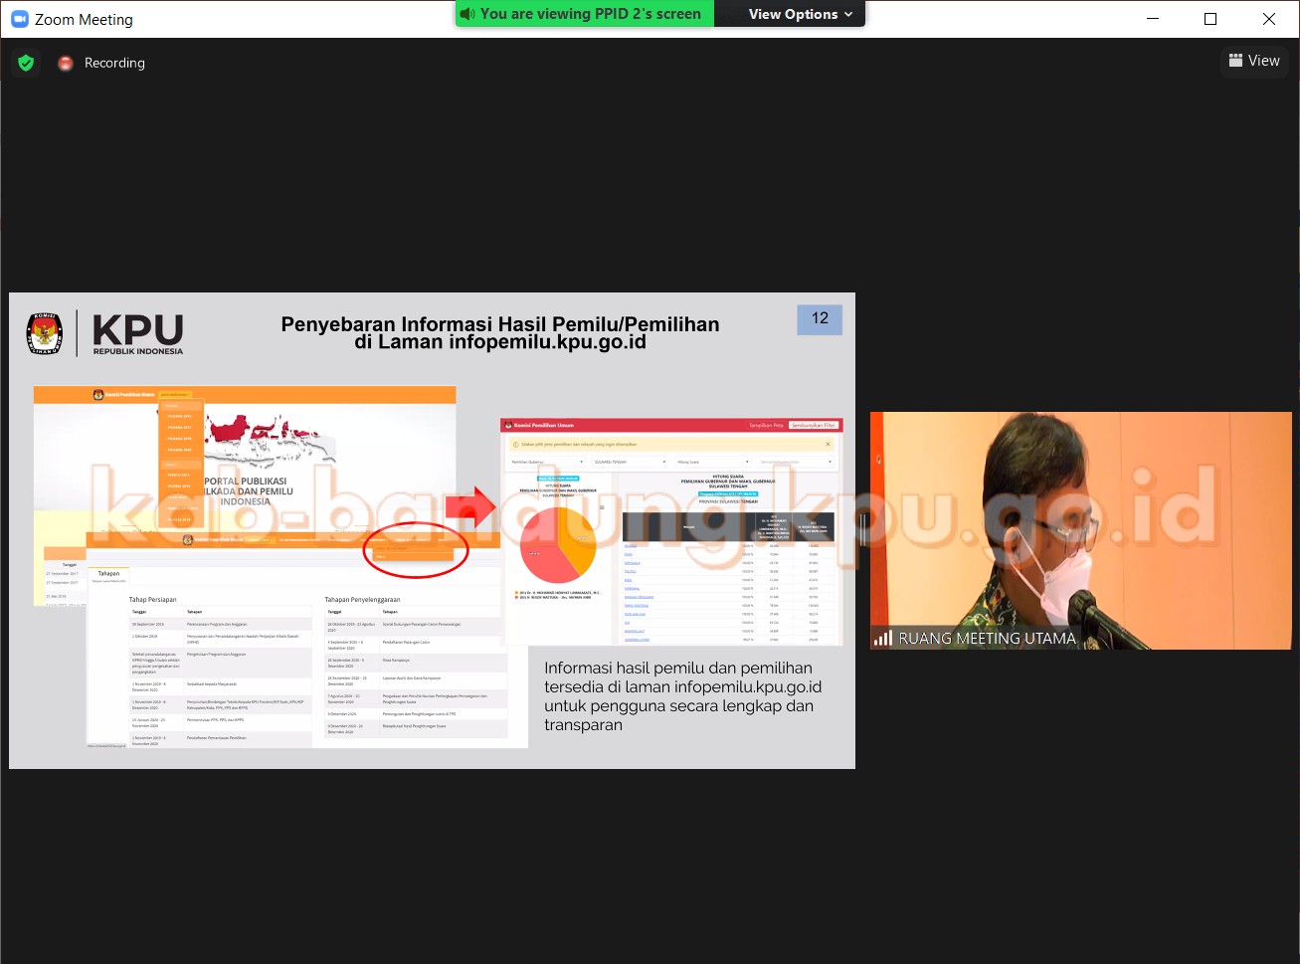Click the red arrow on the slide
1300x964 pixels.
pyautogui.click(x=470, y=507)
